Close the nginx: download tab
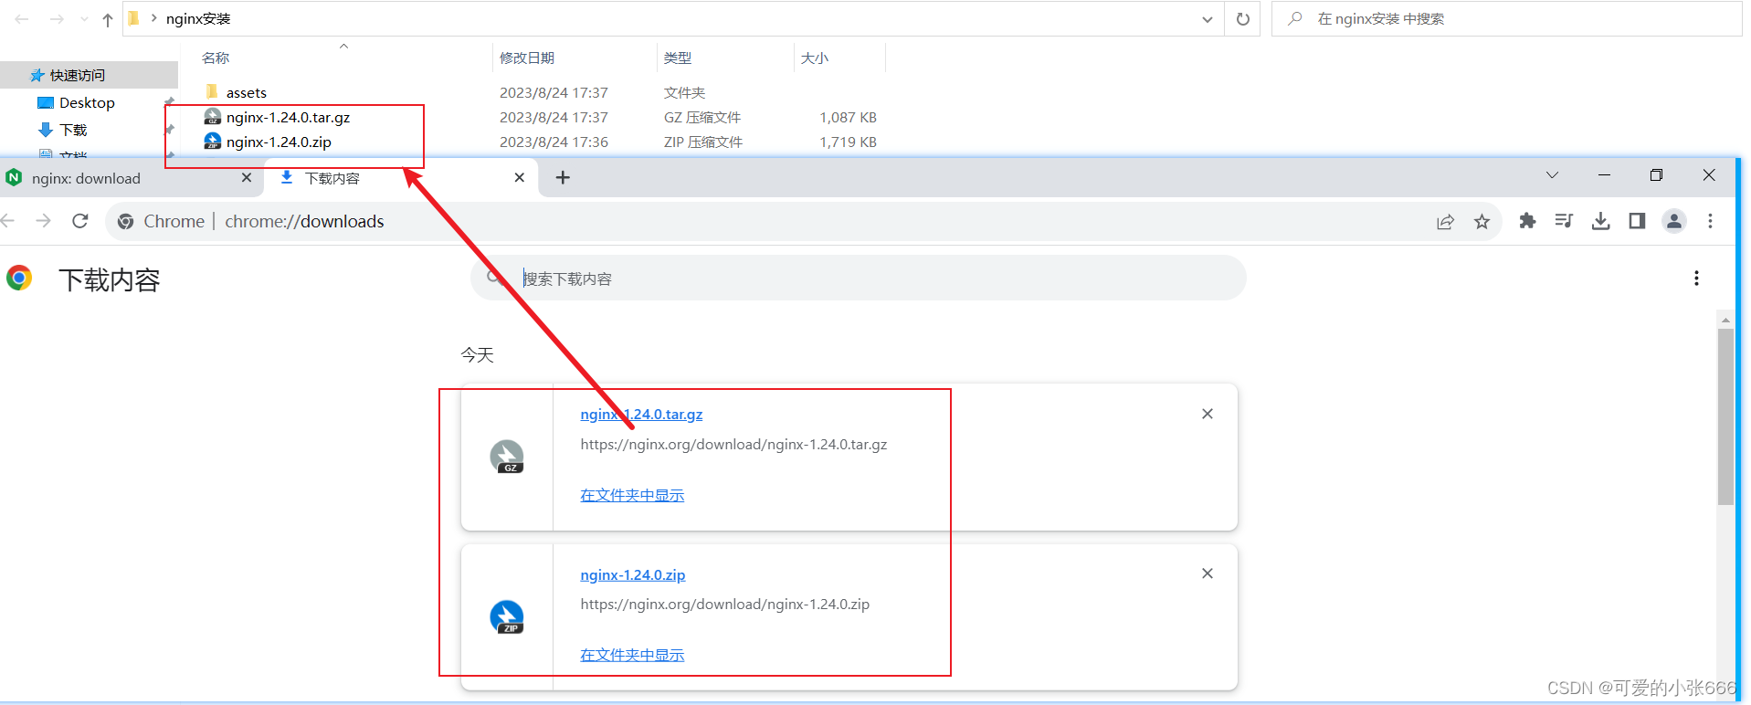 tap(246, 178)
